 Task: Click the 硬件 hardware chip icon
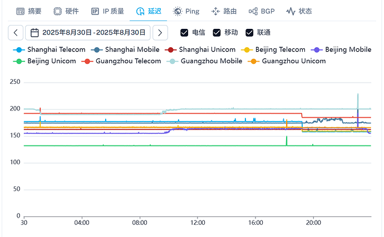coord(57,11)
